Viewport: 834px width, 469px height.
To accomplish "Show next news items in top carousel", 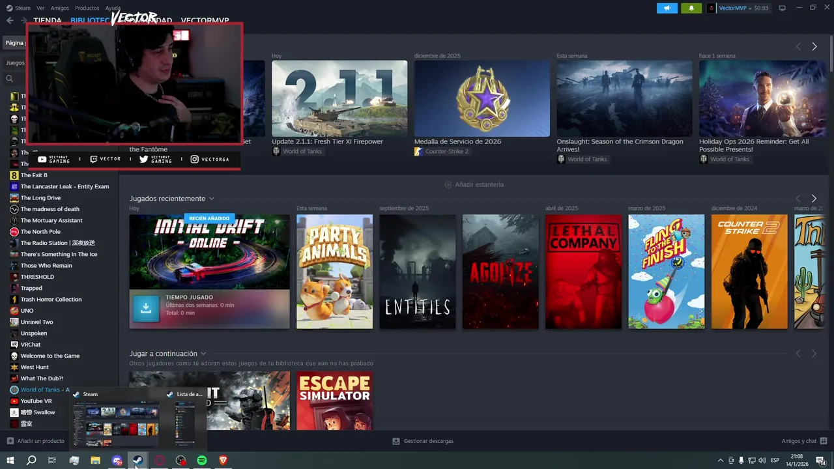I will (x=814, y=46).
